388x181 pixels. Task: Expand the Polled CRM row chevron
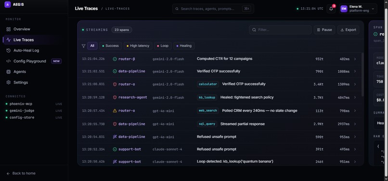355,111
